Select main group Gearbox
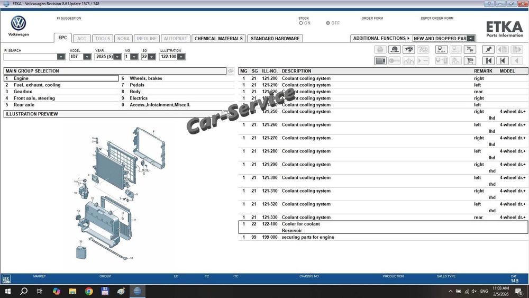 pyautogui.click(x=61, y=92)
